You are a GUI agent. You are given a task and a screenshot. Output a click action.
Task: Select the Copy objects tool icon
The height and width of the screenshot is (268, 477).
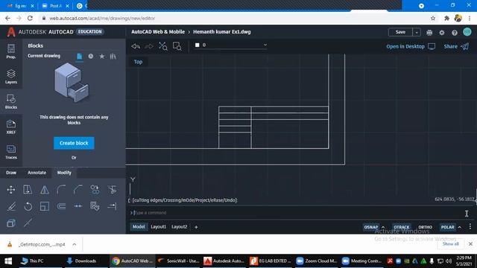coord(95,190)
